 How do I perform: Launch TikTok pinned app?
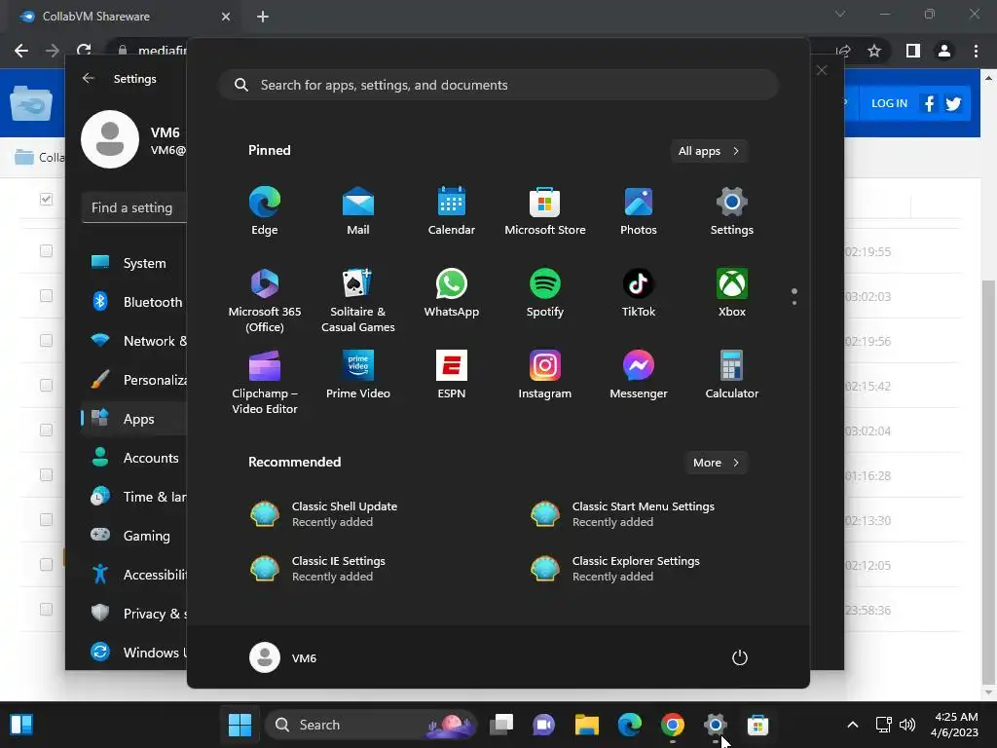pyautogui.click(x=639, y=293)
